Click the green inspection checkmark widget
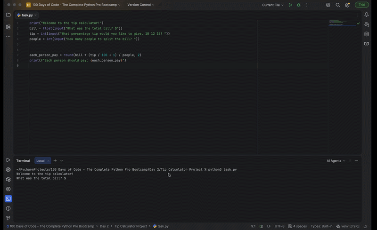Screen dimensions: 377x230 click(x=358, y=24)
